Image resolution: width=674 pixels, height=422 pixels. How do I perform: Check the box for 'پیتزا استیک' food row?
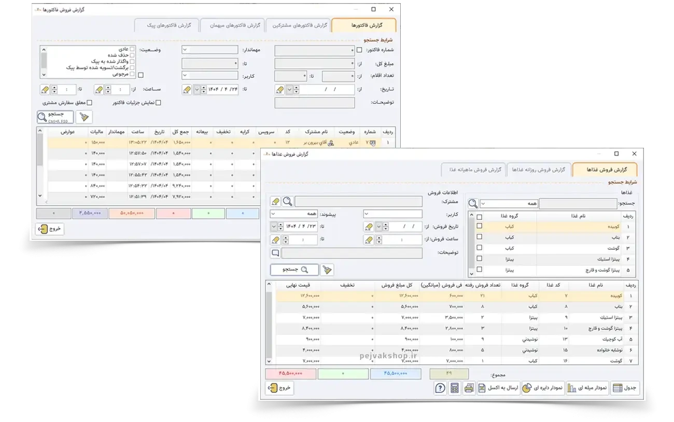click(479, 259)
